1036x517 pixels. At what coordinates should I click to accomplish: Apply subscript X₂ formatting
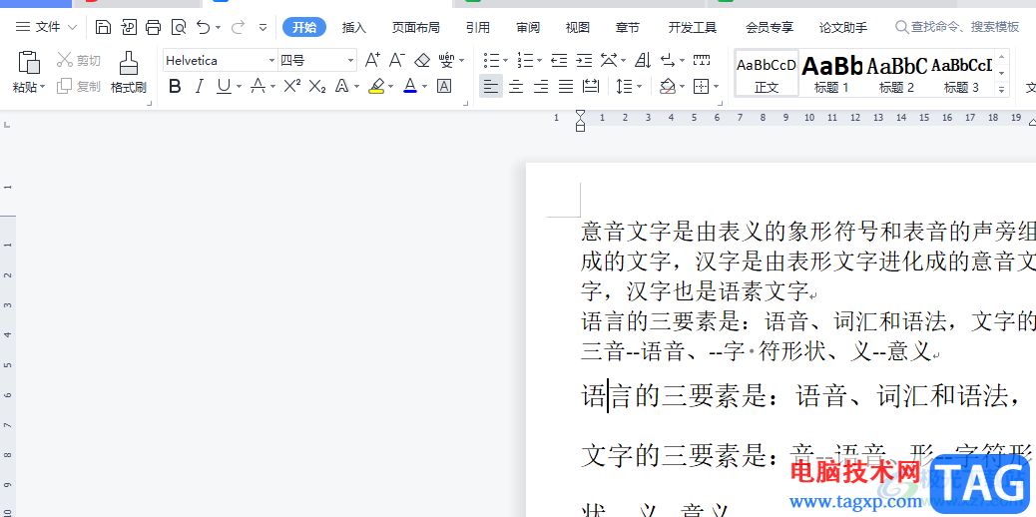(317, 86)
